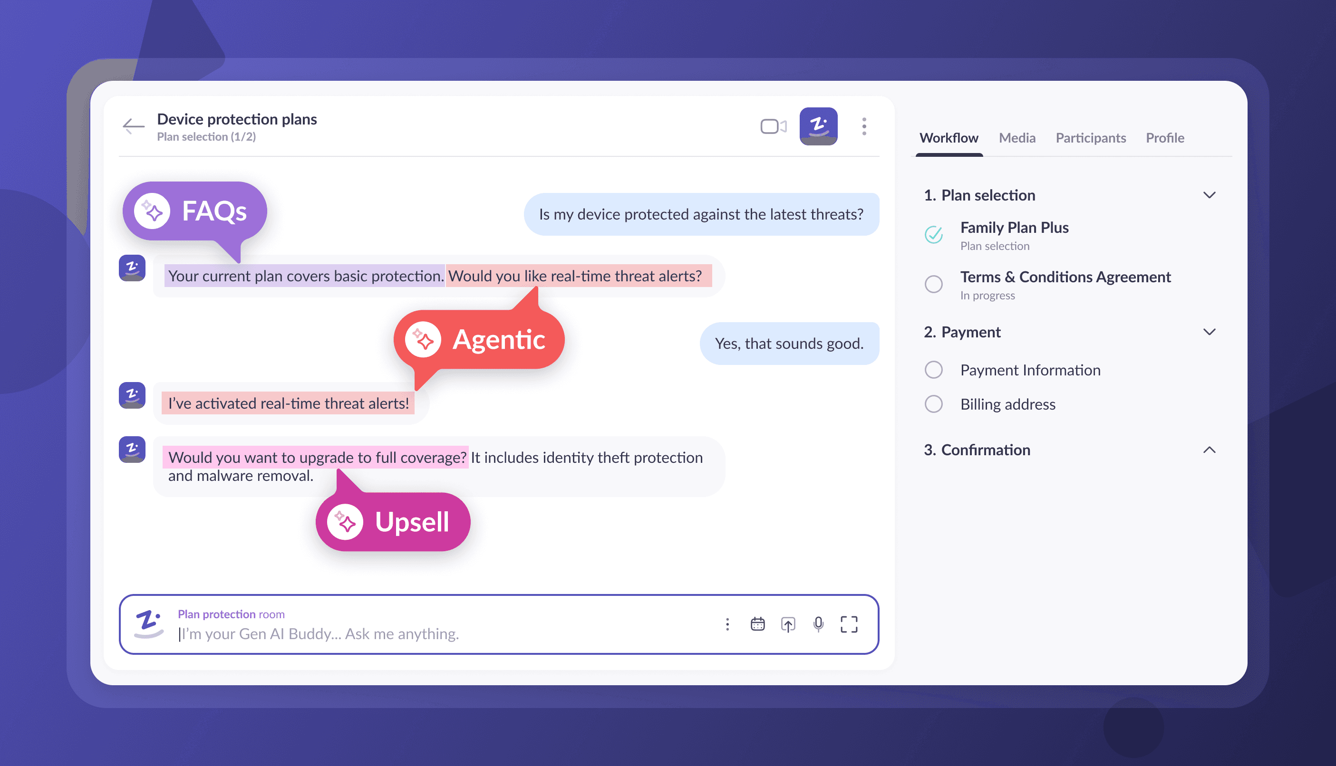The width and height of the screenshot is (1336, 766).
Task: Expand chat input to fullscreen
Action: pyautogui.click(x=849, y=624)
